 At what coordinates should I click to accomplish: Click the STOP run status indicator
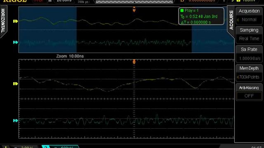[38, 1]
